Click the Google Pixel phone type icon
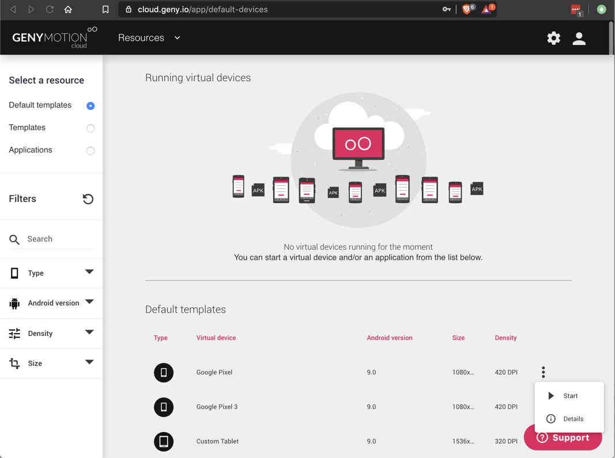Image resolution: width=615 pixels, height=458 pixels. tap(164, 372)
